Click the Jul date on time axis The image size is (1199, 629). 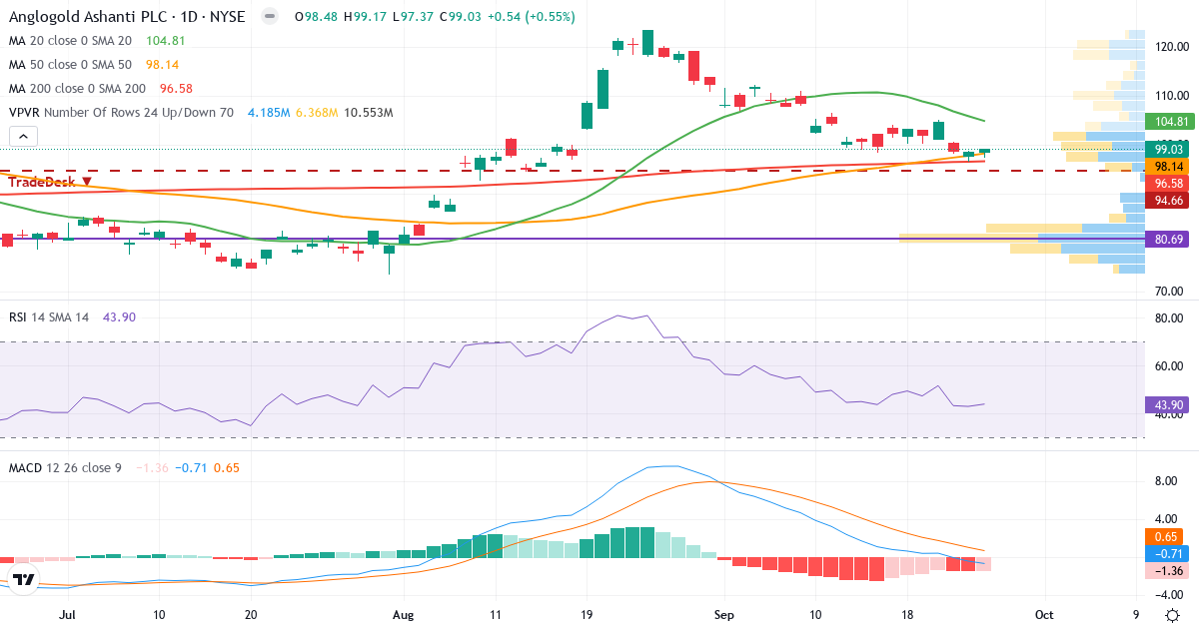pos(68,615)
